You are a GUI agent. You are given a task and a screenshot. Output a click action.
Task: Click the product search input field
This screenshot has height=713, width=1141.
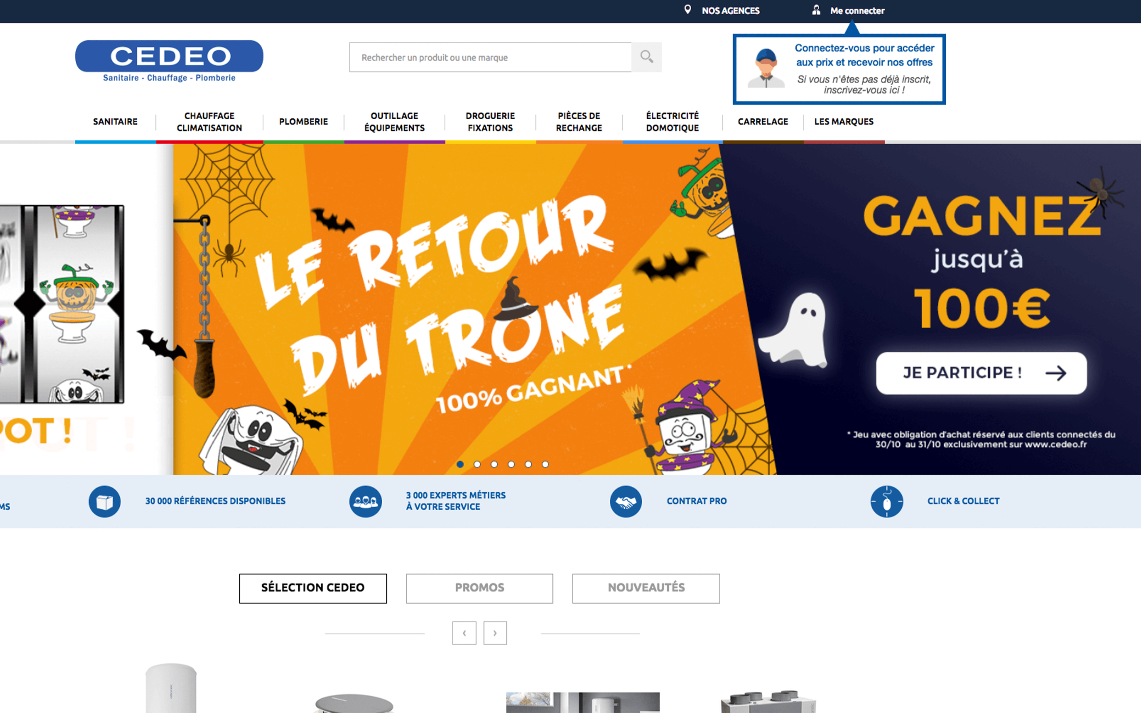click(x=490, y=57)
